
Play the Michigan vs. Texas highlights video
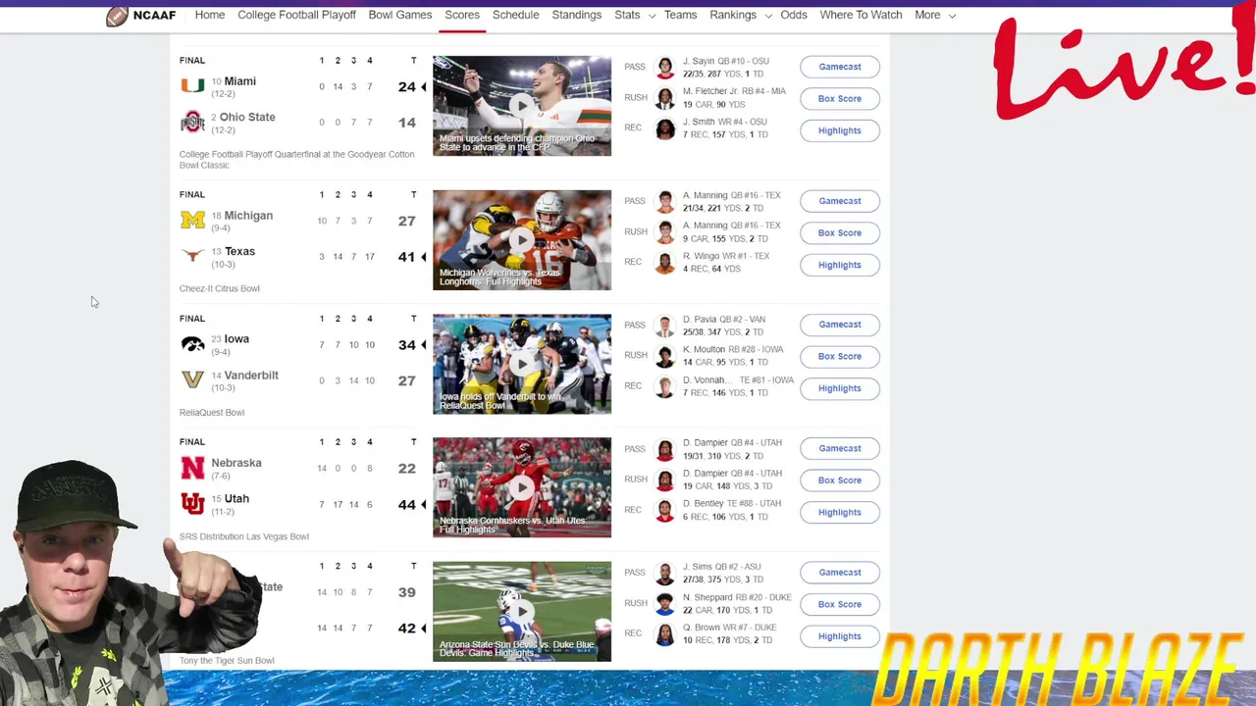pos(522,239)
